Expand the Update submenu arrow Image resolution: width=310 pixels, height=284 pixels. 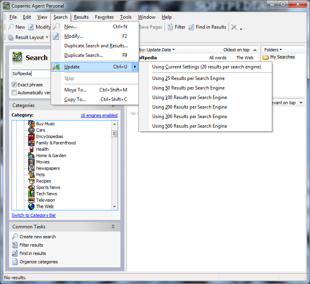[x=135, y=67]
